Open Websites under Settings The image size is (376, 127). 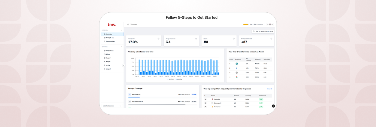[112, 51]
